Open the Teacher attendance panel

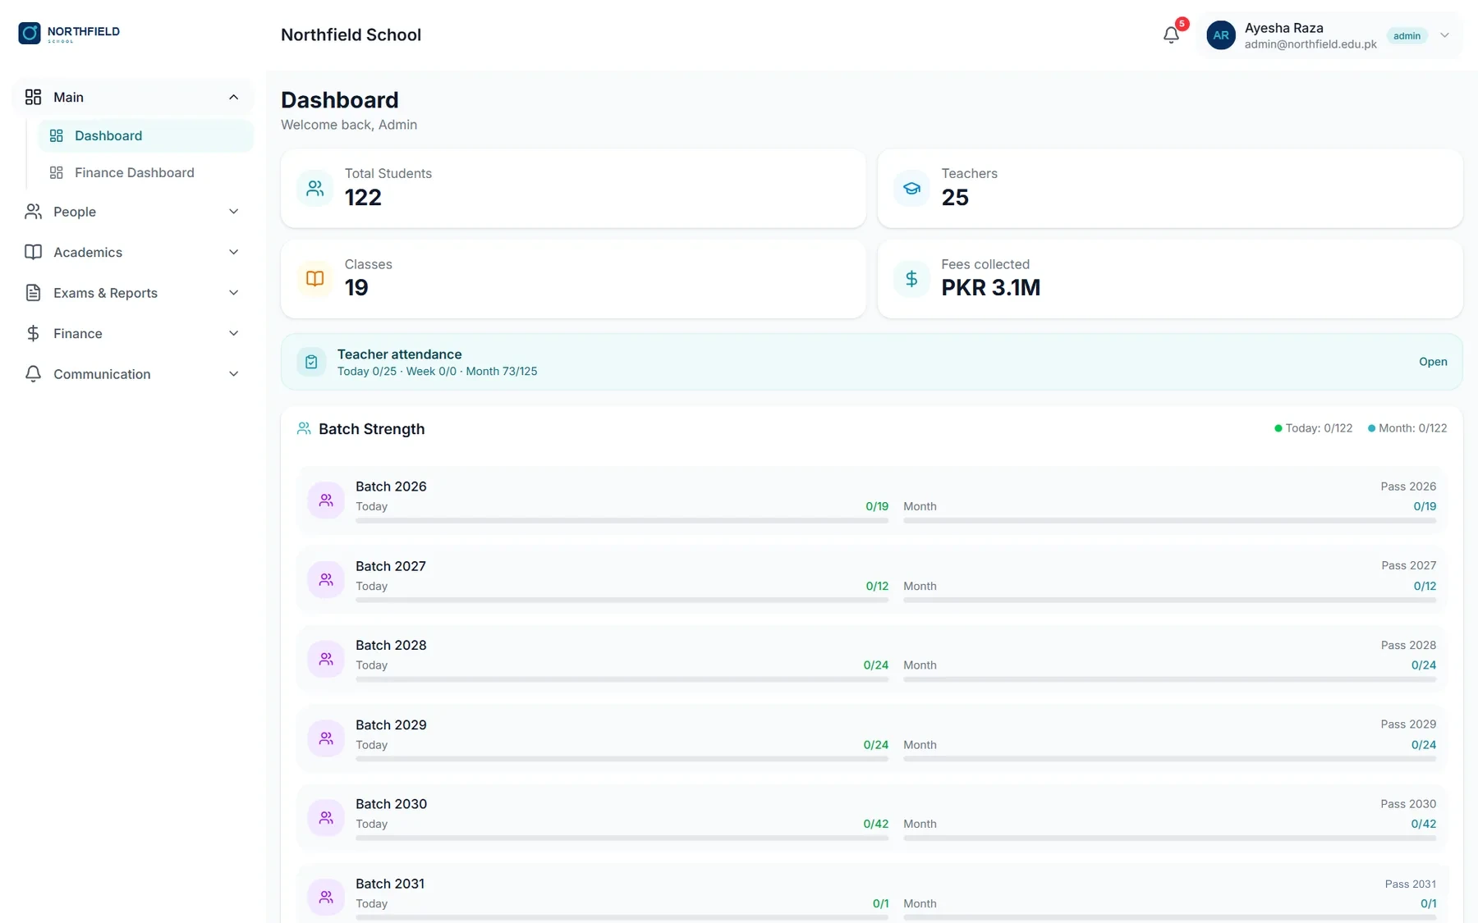pyautogui.click(x=1433, y=362)
